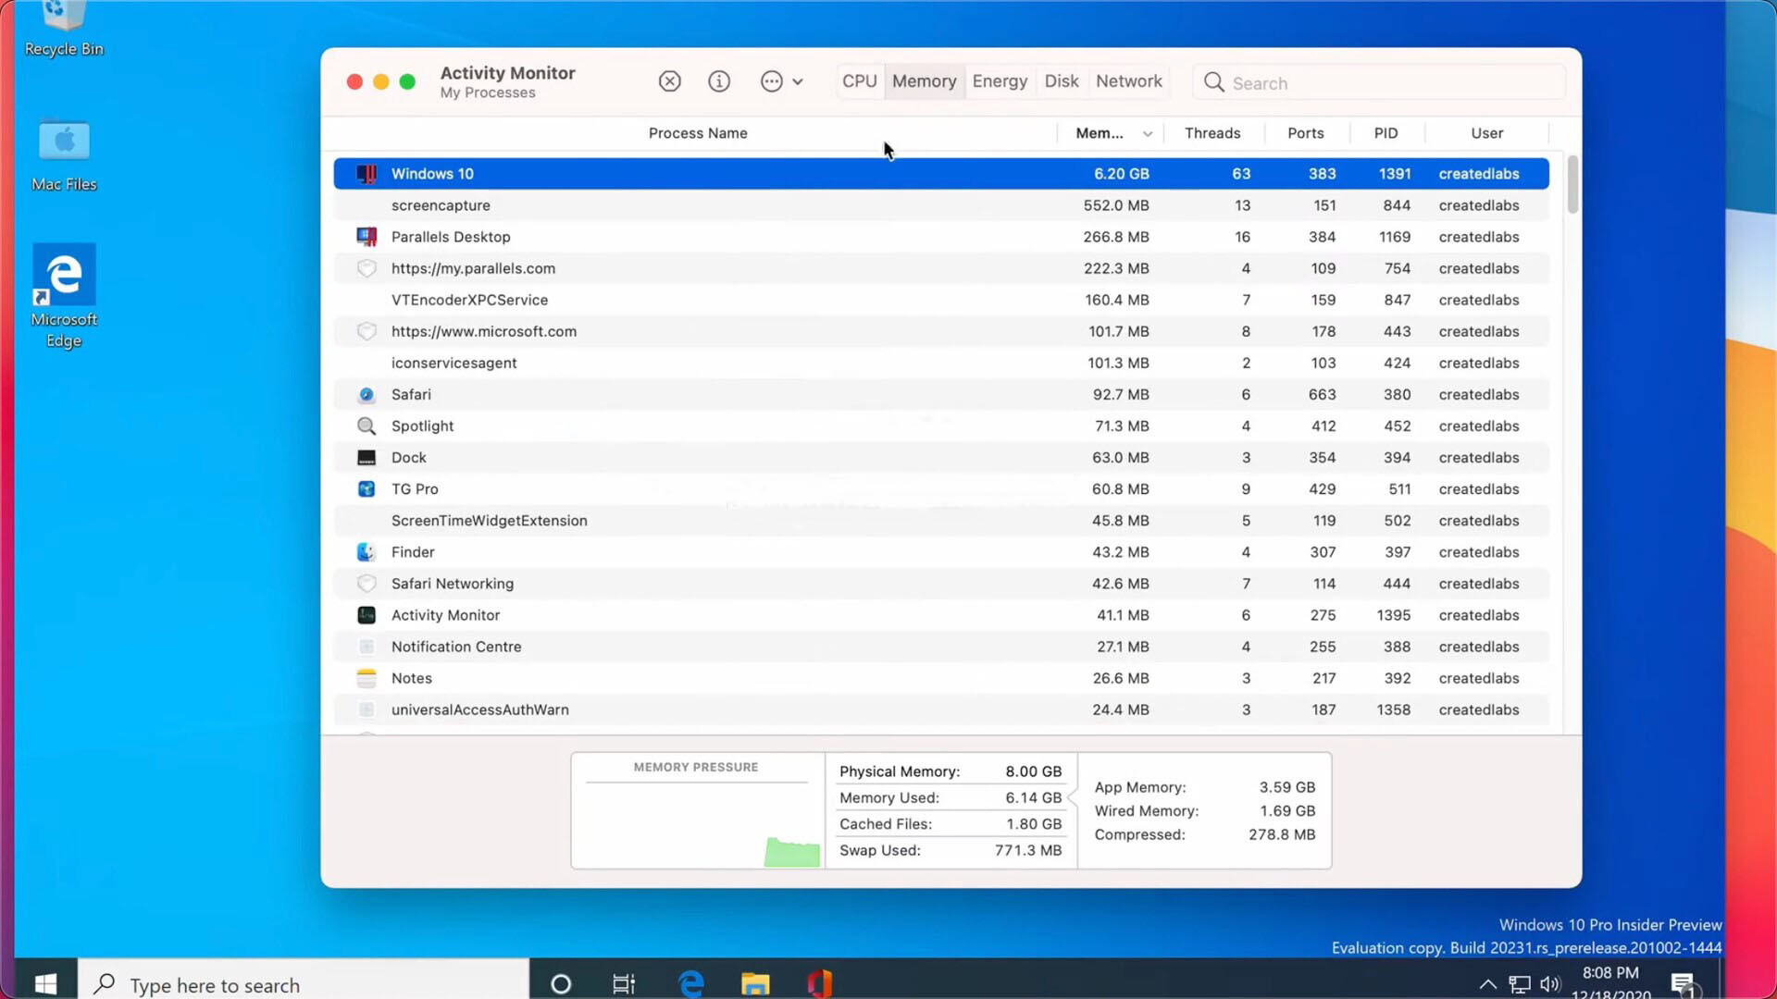This screenshot has width=1777, height=999.
Task: Switch to the Network tab
Action: coord(1128,81)
